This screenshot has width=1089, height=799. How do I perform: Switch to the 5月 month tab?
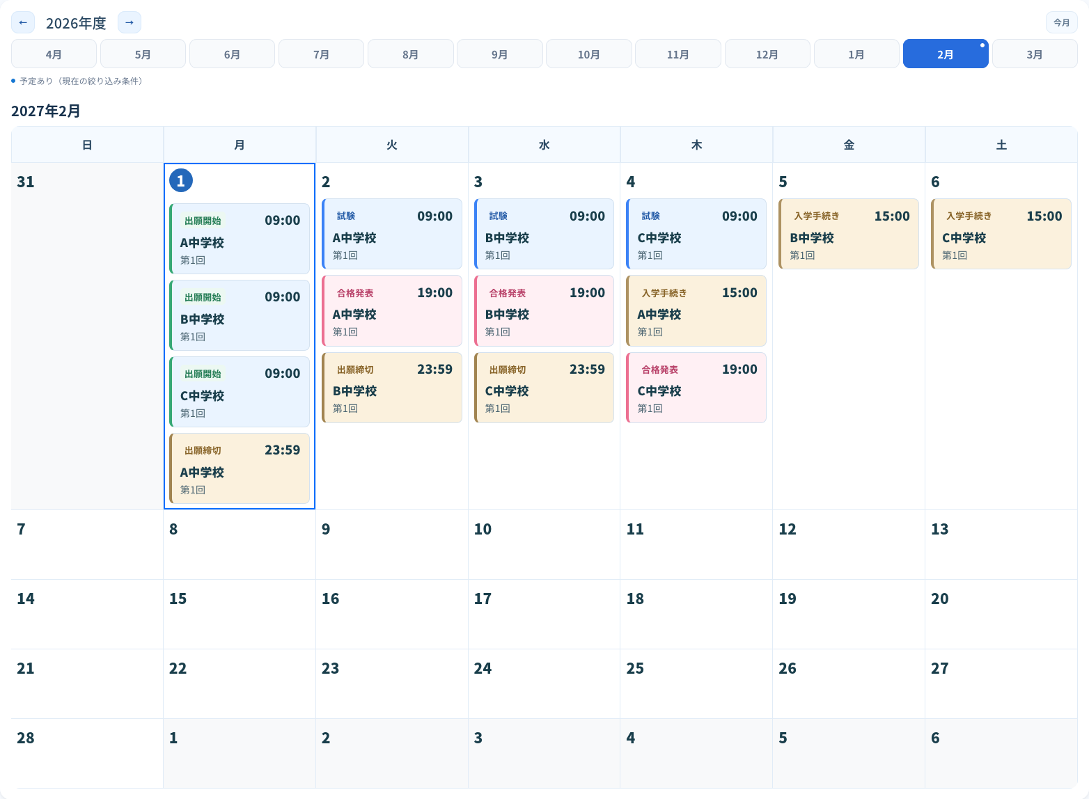tap(143, 54)
